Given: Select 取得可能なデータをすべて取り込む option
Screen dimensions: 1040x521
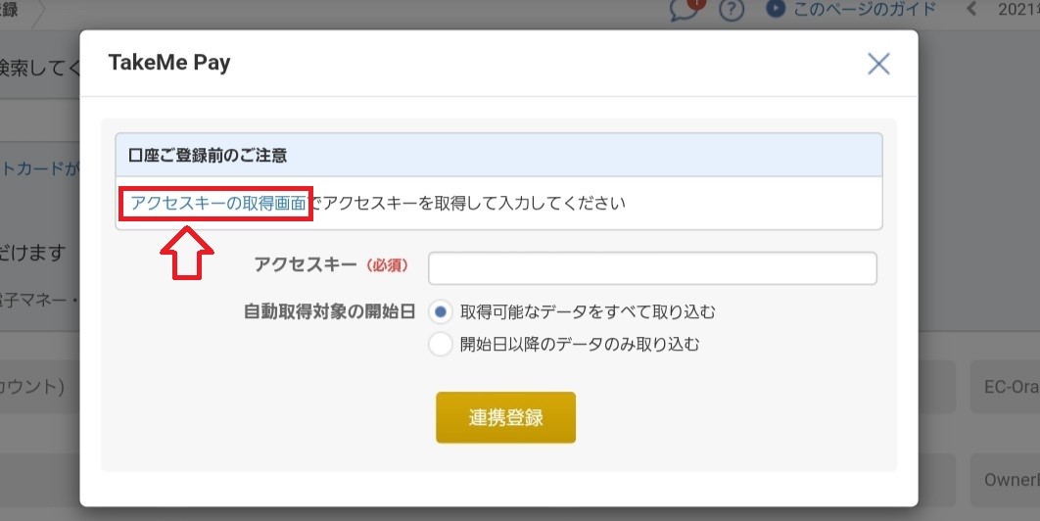Looking at the screenshot, I should (441, 311).
